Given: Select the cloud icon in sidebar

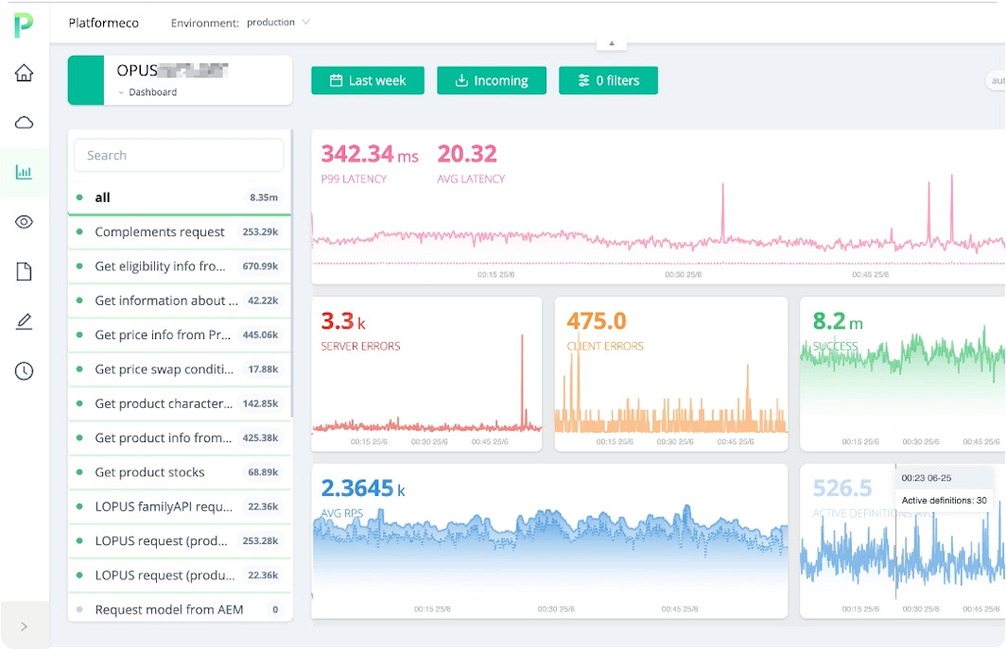Looking at the screenshot, I should [24, 122].
